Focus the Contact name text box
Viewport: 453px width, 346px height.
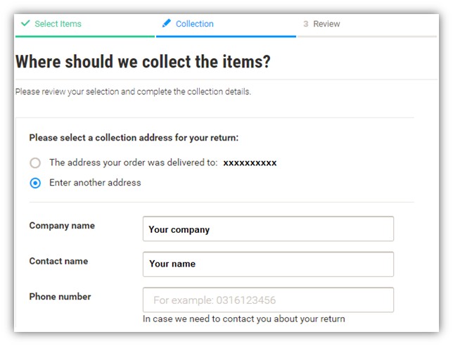pos(268,264)
